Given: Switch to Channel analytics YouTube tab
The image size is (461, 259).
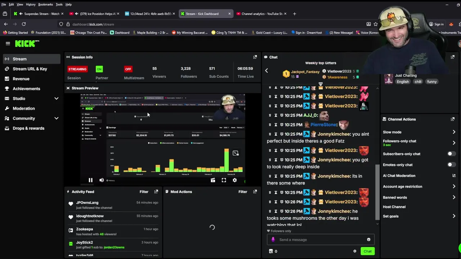Looking at the screenshot, I should [261, 14].
